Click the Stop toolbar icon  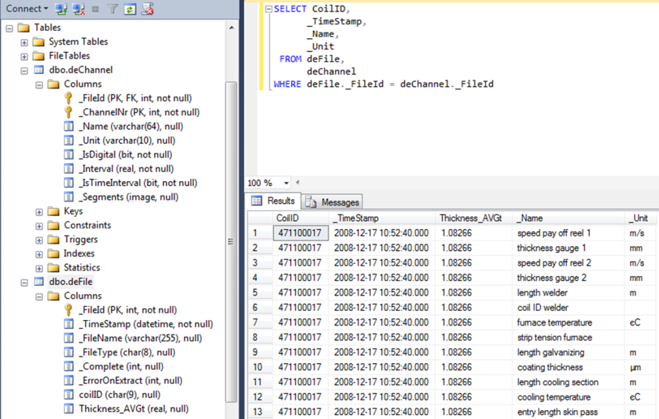click(x=95, y=9)
